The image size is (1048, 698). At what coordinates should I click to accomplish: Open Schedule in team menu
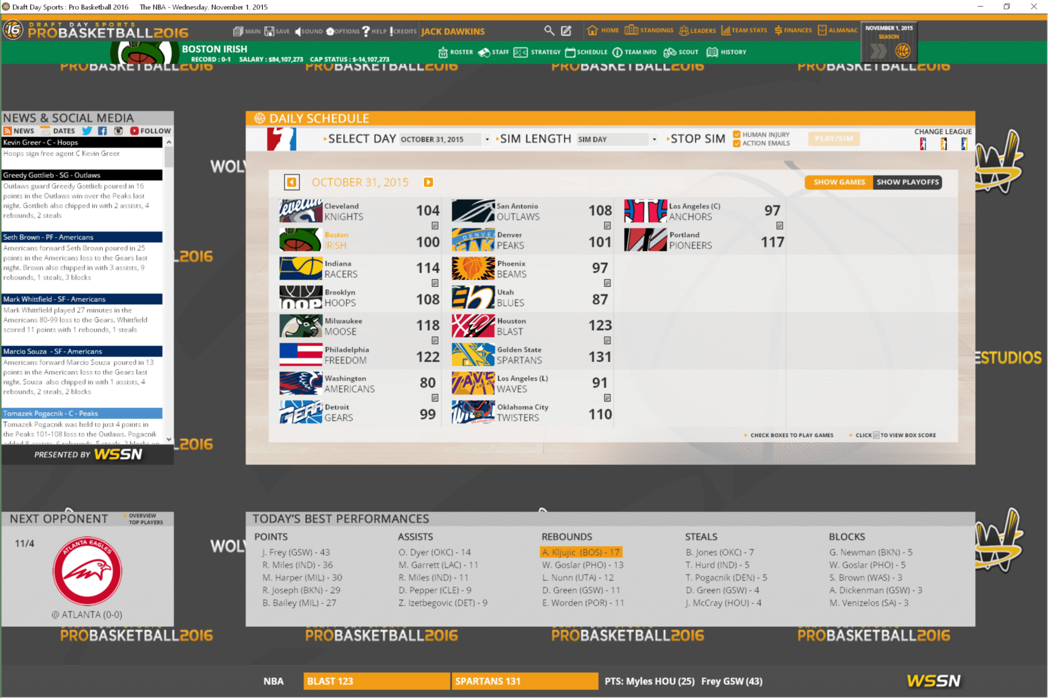pyautogui.click(x=586, y=52)
